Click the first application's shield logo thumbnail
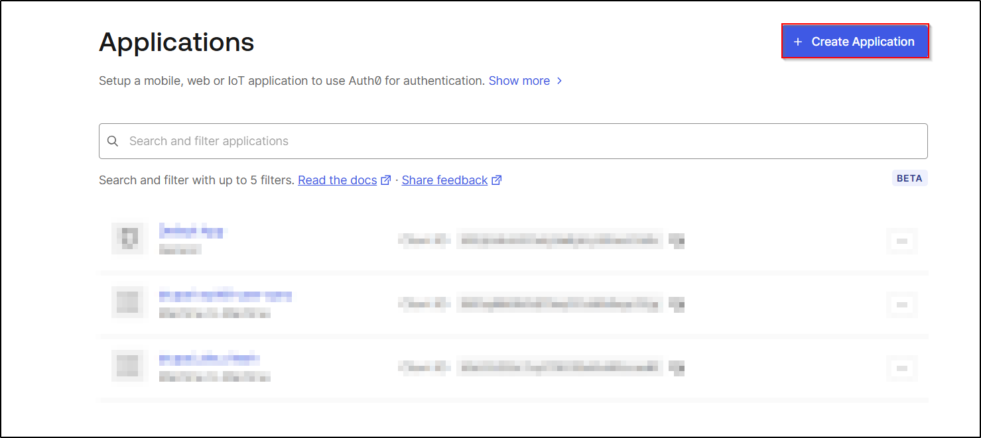Viewport: 981px width, 438px height. coord(127,239)
